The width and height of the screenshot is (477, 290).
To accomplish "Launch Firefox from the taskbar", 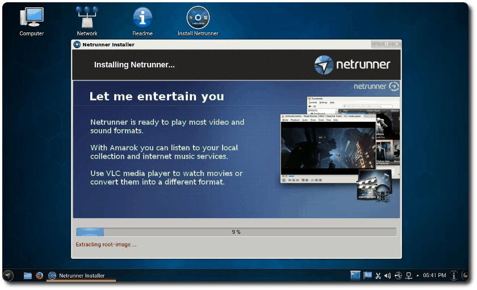I will tap(39, 275).
